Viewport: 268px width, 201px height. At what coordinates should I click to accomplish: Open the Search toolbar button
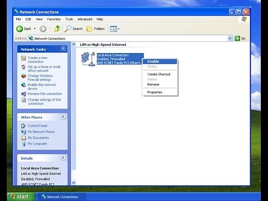[x=74, y=28]
